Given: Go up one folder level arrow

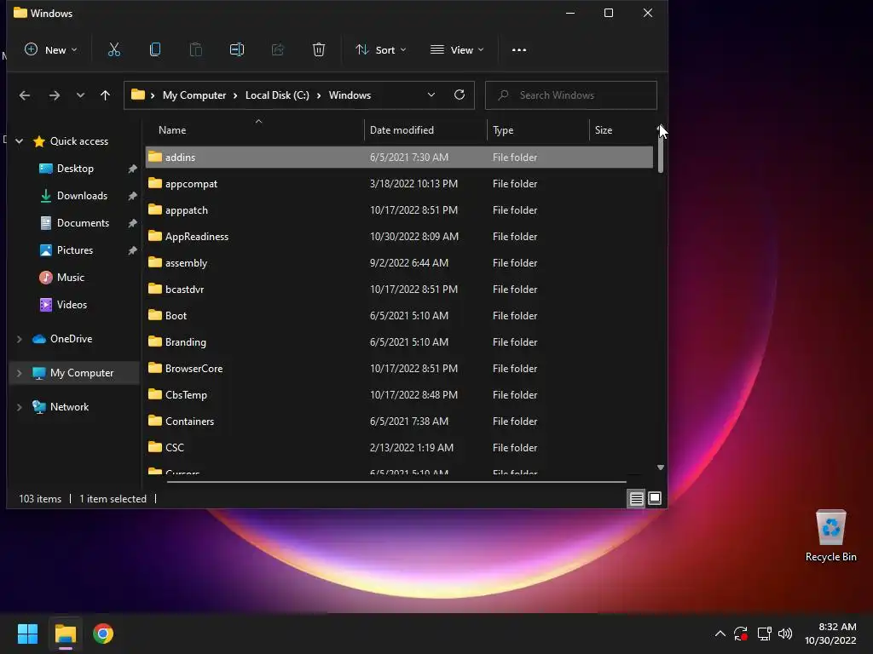Looking at the screenshot, I should 105,95.
